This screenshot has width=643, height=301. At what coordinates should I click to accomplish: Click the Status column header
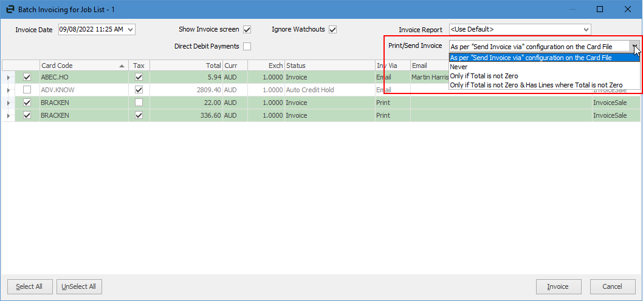coord(328,66)
